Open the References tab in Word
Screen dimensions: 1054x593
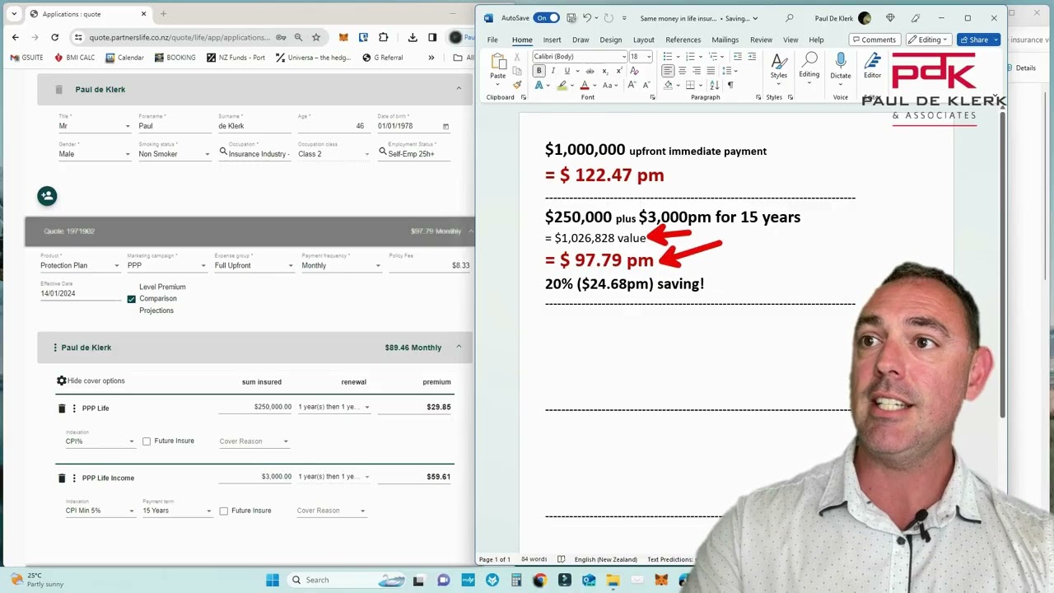tap(683, 40)
